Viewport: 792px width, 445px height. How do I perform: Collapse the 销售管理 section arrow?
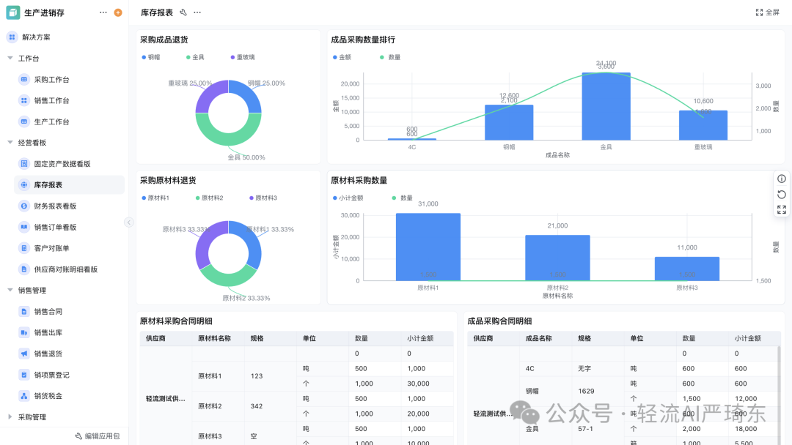click(10, 291)
